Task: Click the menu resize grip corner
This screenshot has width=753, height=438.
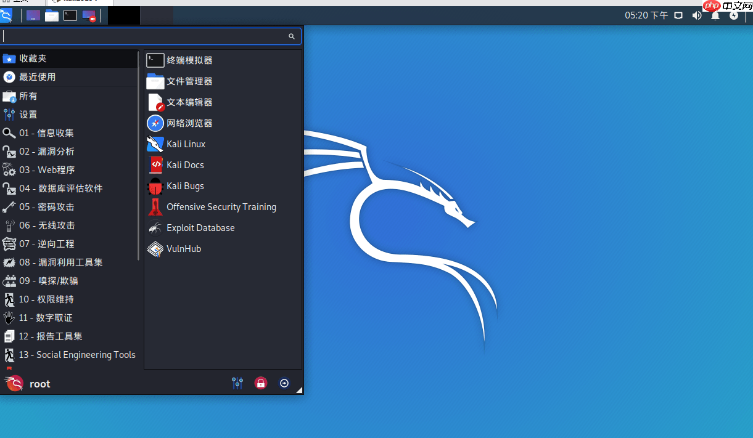Action: click(299, 390)
